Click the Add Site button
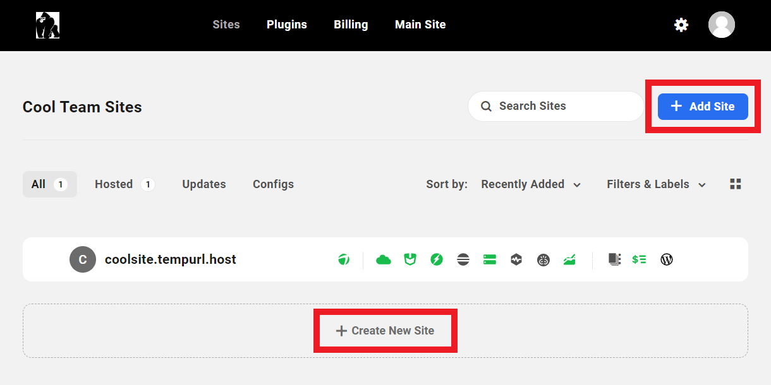The image size is (771, 385). (702, 106)
